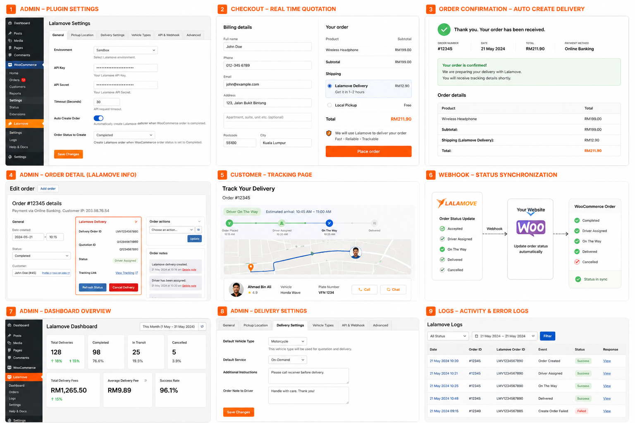Open Dashboard icon in Plugin Settings sidebar
This screenshot has height=423, width=635.
(x=10, y=23)
